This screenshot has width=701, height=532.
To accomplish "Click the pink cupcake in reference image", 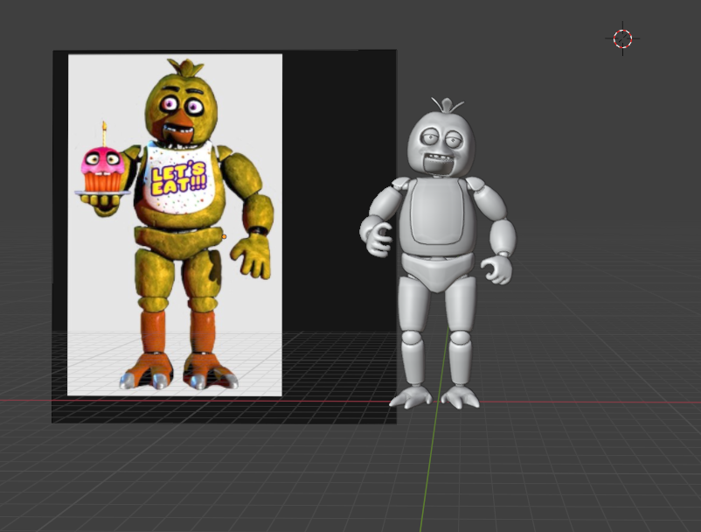I will tap(103, 168).
